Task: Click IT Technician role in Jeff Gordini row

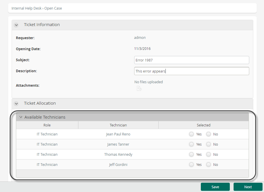Action: coord(47,164)
